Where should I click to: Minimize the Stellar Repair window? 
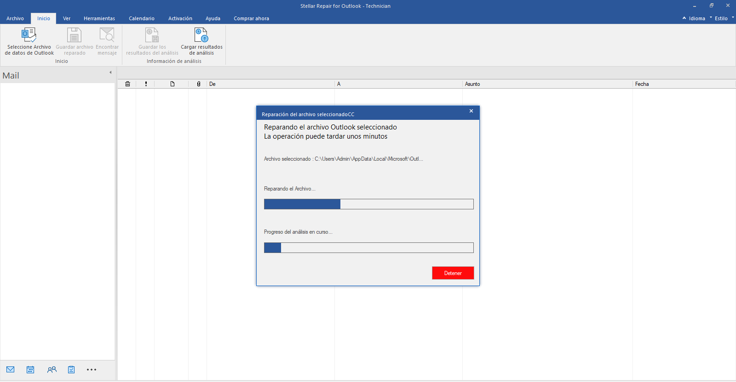pyautogui.click(x=695, y=6)
